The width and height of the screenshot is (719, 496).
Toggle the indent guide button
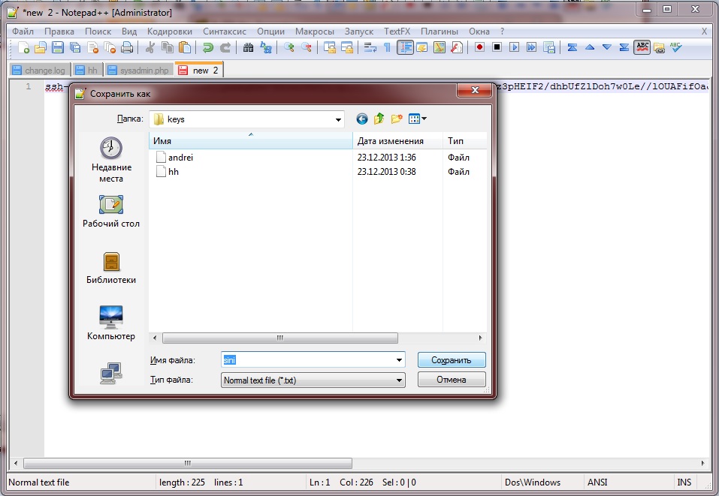pyautogui.click(x=405, y=47)
